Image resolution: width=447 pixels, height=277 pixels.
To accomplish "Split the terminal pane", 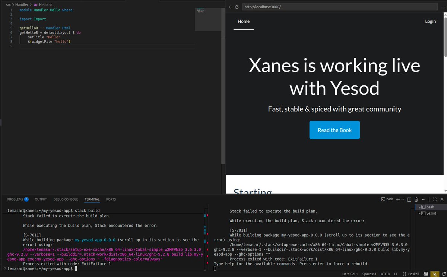I will pyautogui.click(x=409, y=199).
